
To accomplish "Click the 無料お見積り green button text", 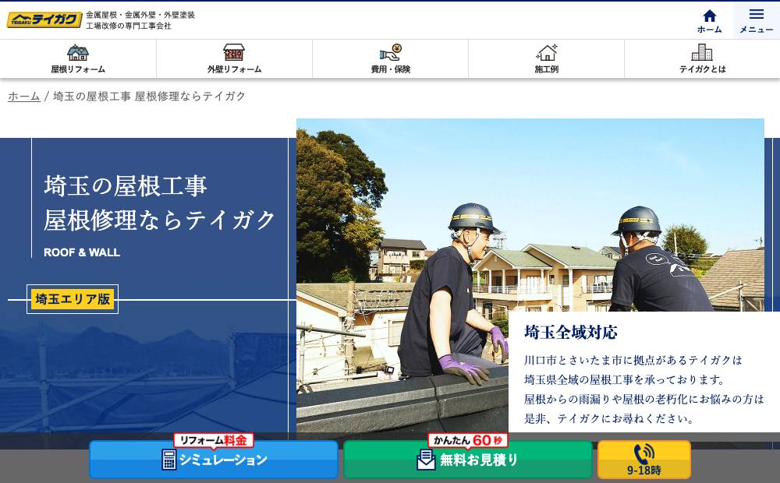I will [x=479, y=460].
